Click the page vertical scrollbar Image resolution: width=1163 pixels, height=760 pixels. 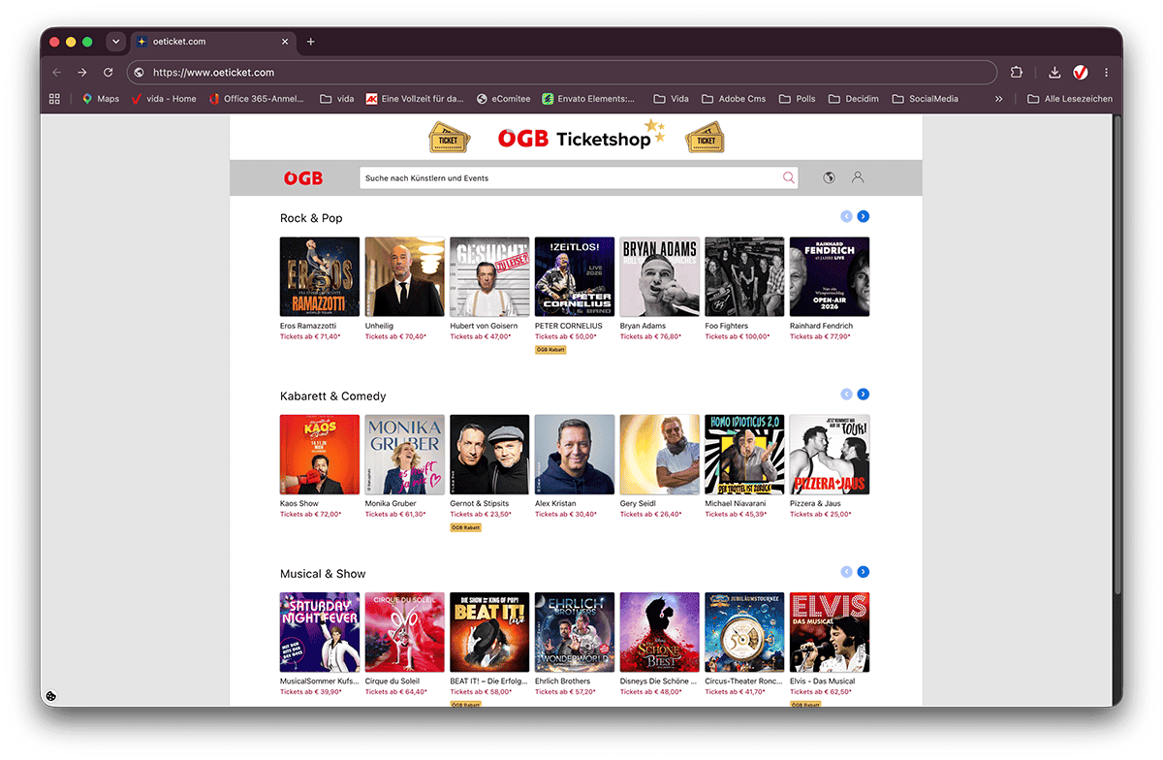(x=1117, y=355)
